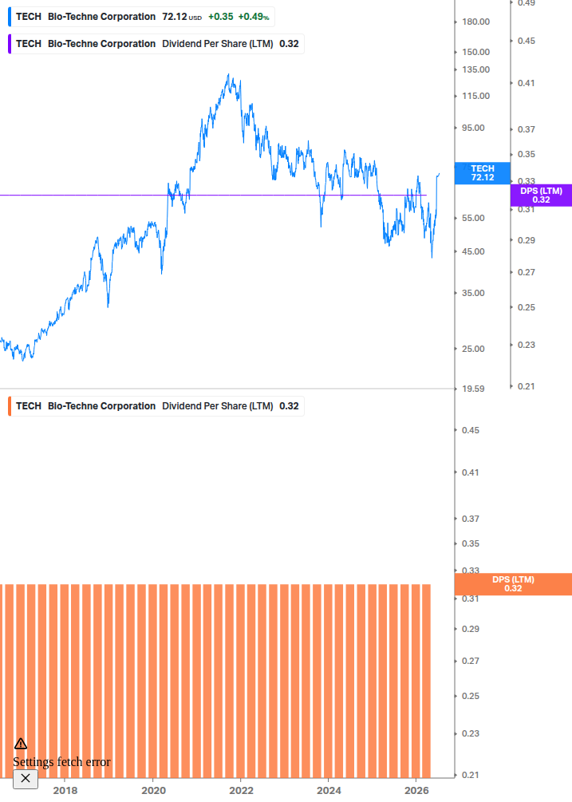
Task: Select the blue TECH price legend with 72.12
Action: click(141, 17)
